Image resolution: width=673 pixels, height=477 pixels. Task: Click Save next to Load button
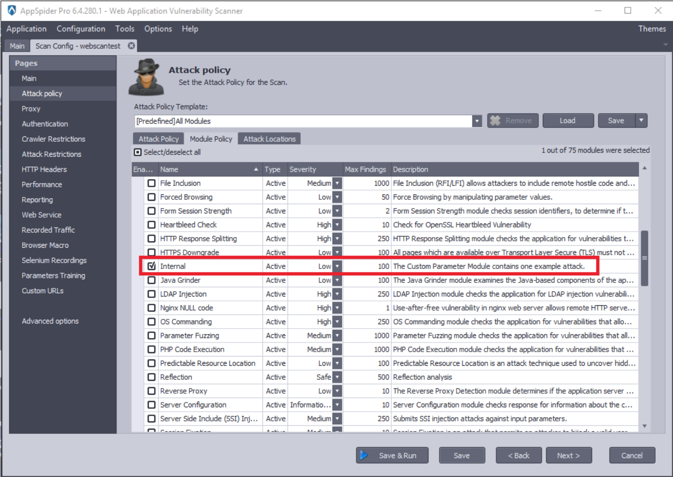click(616, 120)
